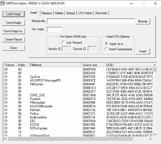Click the MMTool app icon in title bar
The height and width of the screenshot is (144, 161).
click(3, 3)
